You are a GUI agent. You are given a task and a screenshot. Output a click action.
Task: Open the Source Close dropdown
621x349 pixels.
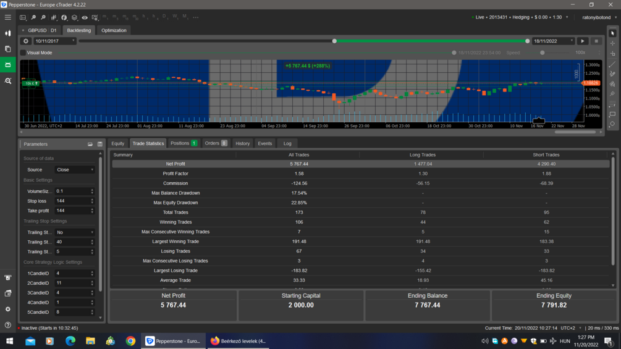point(74,170)
